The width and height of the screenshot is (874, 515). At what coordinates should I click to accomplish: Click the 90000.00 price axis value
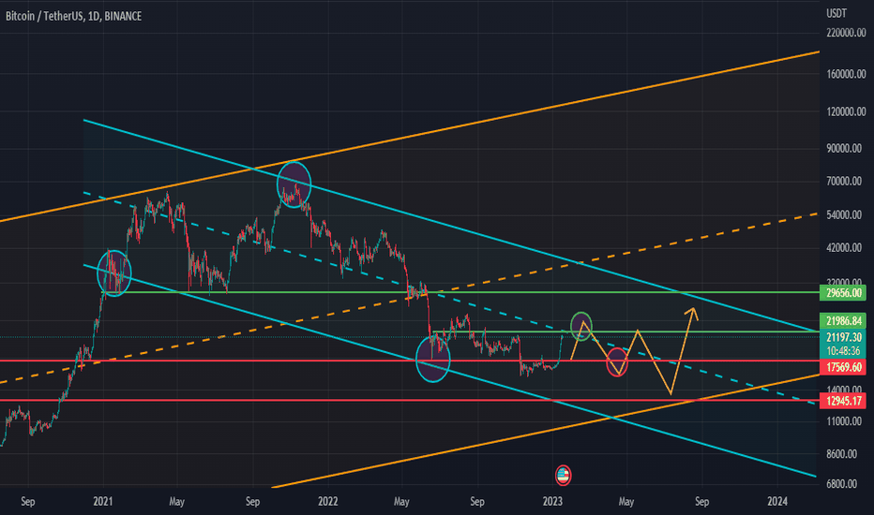[844, 149]
